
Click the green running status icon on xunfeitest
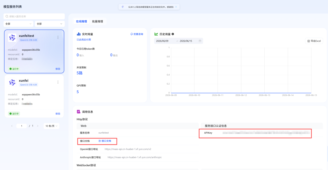(10, 69)
